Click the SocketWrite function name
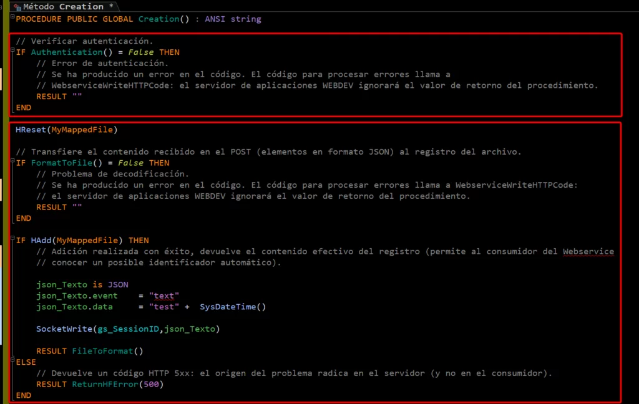This screenshot has height=404, width=639. point(64,329)
